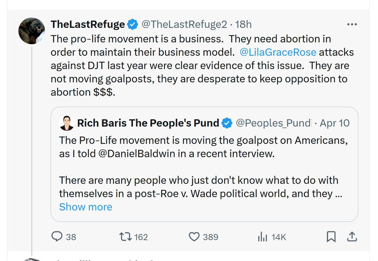
Task: Click TheLastRefuge blue verified badge
Action: tap(132, 24)
